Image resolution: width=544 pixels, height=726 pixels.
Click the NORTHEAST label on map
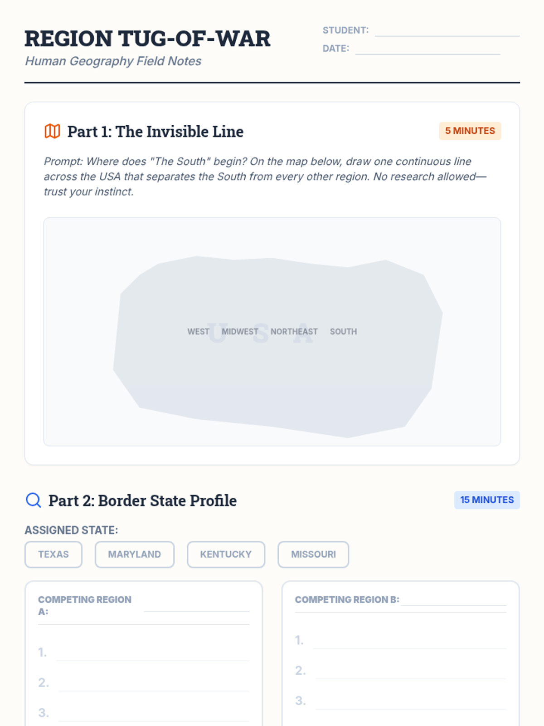click(x=294, y=332)
